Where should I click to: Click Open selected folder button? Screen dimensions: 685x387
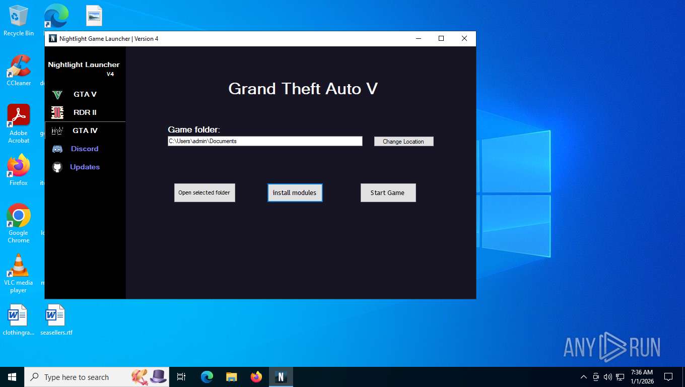(x=204, y=192)
